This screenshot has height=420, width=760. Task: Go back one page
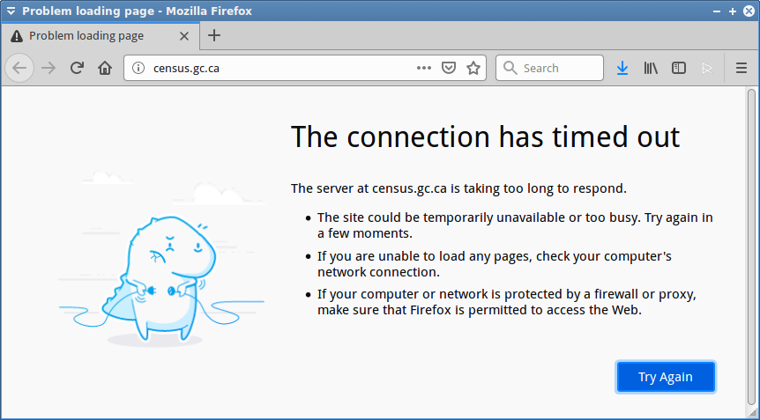pos(19,68)
